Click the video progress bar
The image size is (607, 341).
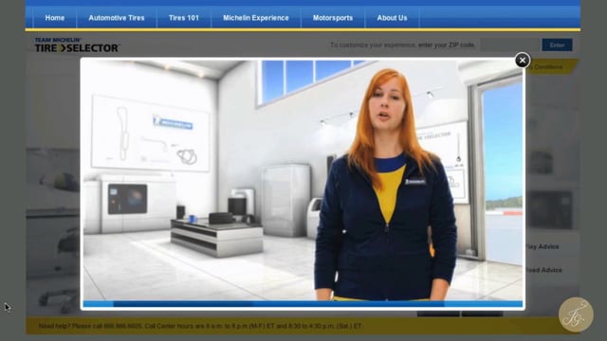pyautogui.click(x=303, y=304)
